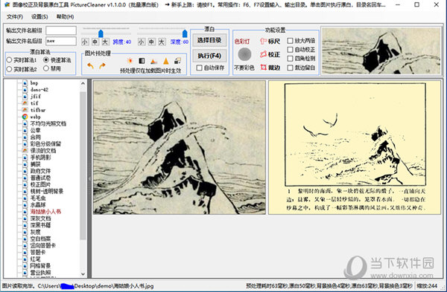This screenshot has height=292, width=447.
Task: Select 网格背景 in file tree
Action: (40, 266)
